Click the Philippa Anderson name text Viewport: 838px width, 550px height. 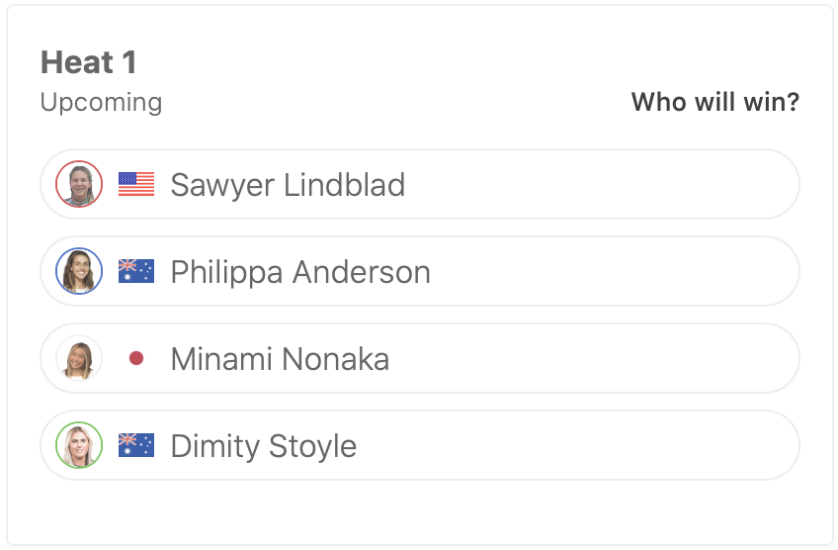click(x=300, y=272)
